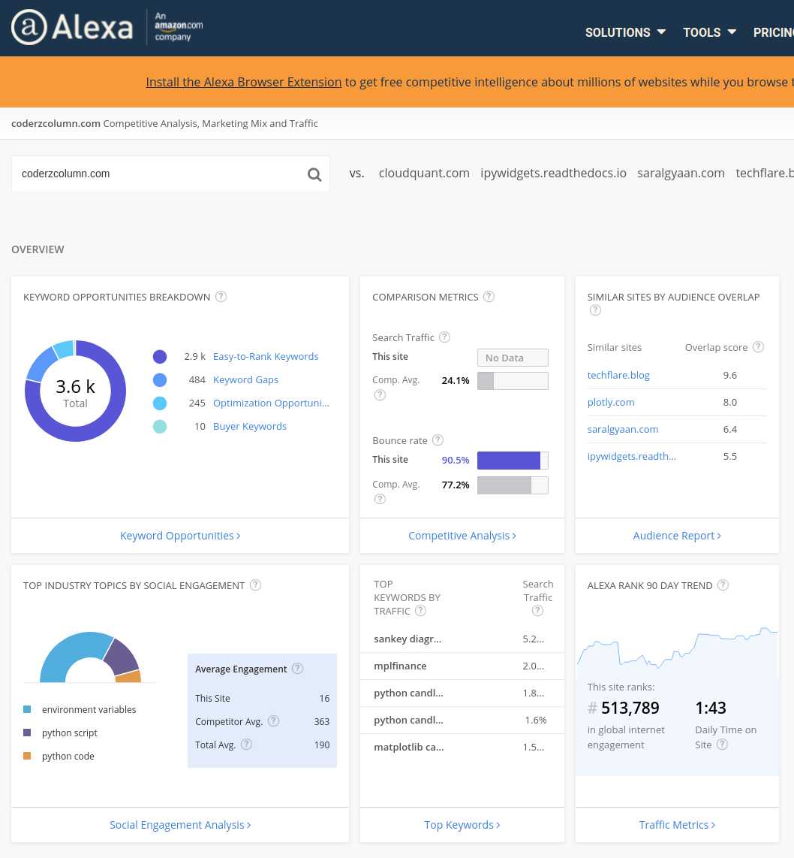This screenshot has width=794, height=858.
Task: Open ipywidgets.readth... similar site
Action: 631,456
